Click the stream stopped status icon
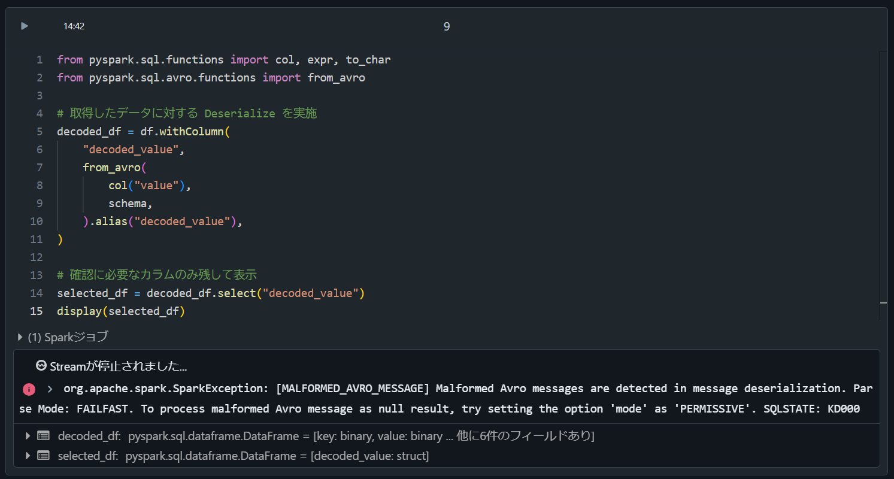Image resolution: width=894 pixels, height=479 pixels. 41,366
